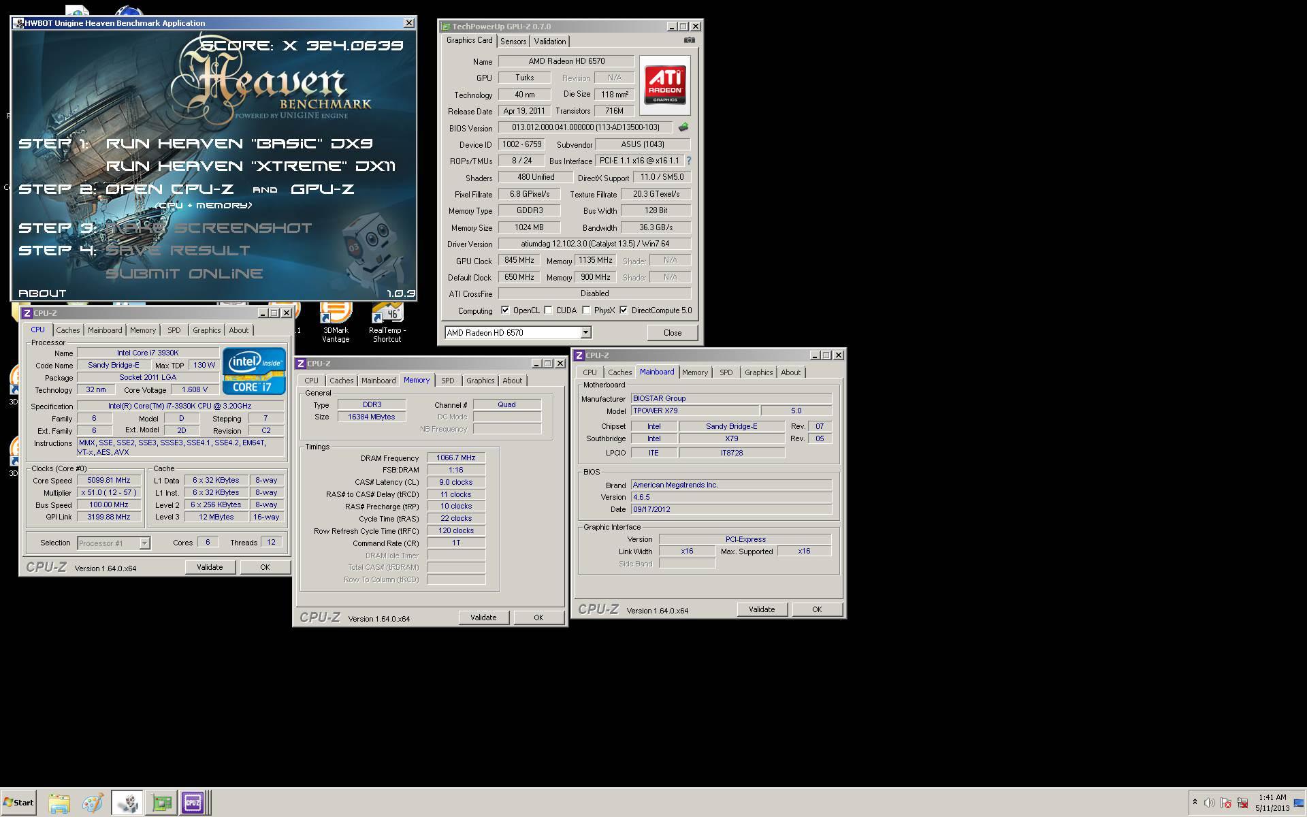Click OK in CPU-Z Memory window
The width and height of the screenshot is (1307, 817).
538,618
